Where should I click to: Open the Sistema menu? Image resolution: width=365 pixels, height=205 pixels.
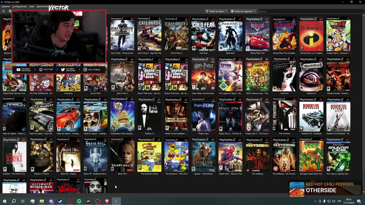6,6
